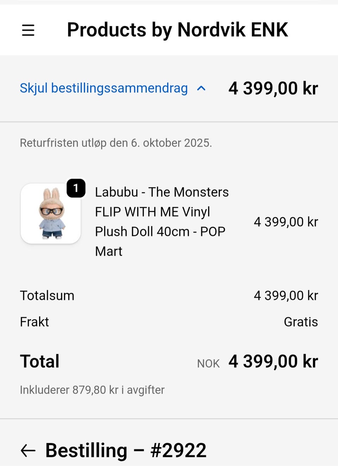Click the bold 'Total' label
Viewport: 338px width, 466px height.
40,361
